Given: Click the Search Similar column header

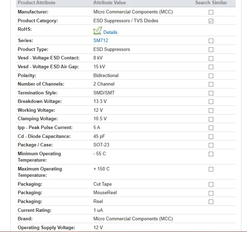Looking at the screenshot, I should tap(211, 3).
